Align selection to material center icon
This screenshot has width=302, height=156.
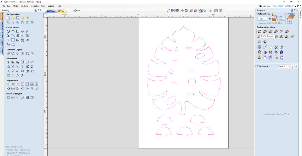[x=8, y=84]
